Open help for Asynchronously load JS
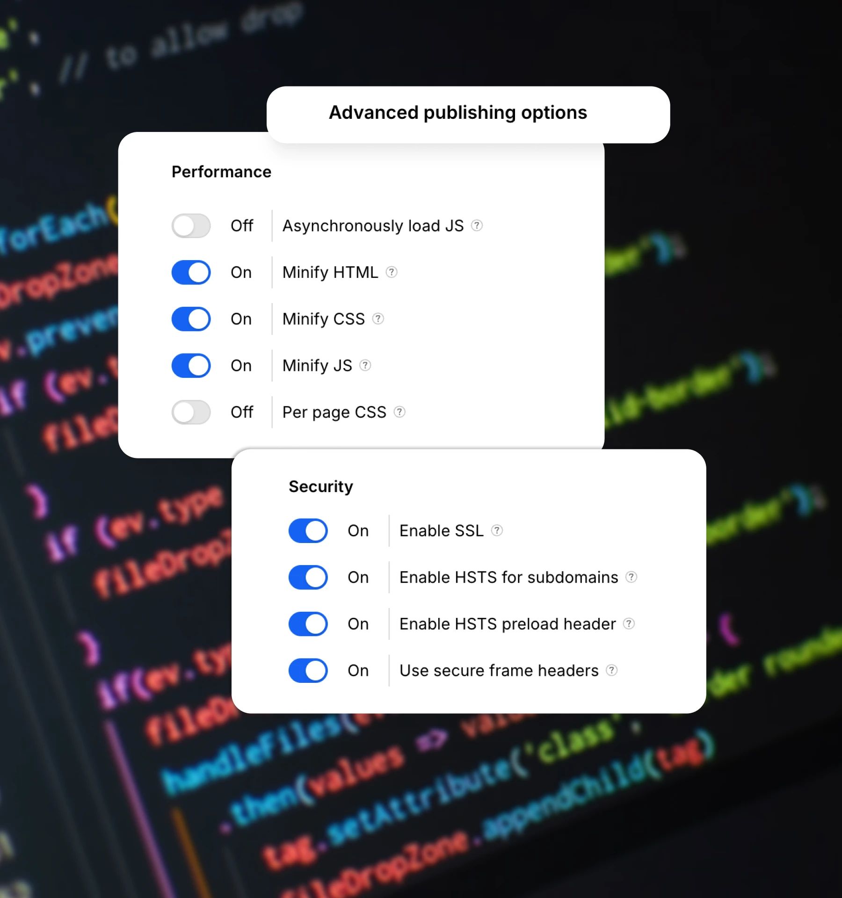Screen dimensions: 842x898 tap(477, 226)
